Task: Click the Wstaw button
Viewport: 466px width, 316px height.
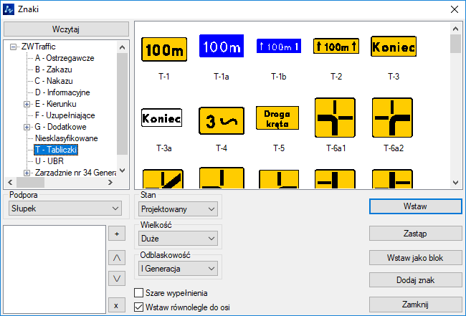Action: (415, 206)
